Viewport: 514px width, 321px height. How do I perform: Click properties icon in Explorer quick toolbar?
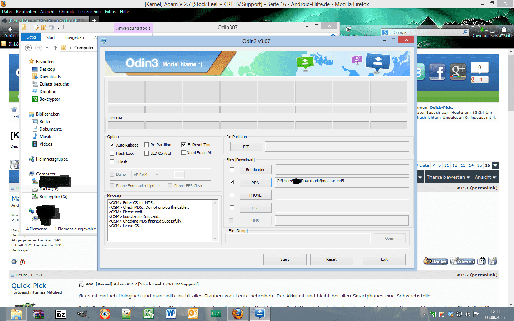(x=36, y=27)
